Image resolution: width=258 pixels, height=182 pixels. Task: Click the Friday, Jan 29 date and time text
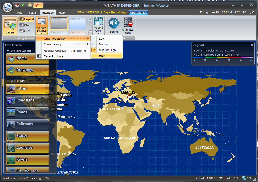tap(216, 12)
